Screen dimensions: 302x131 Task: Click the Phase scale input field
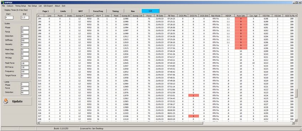click(x=25, y=28)
